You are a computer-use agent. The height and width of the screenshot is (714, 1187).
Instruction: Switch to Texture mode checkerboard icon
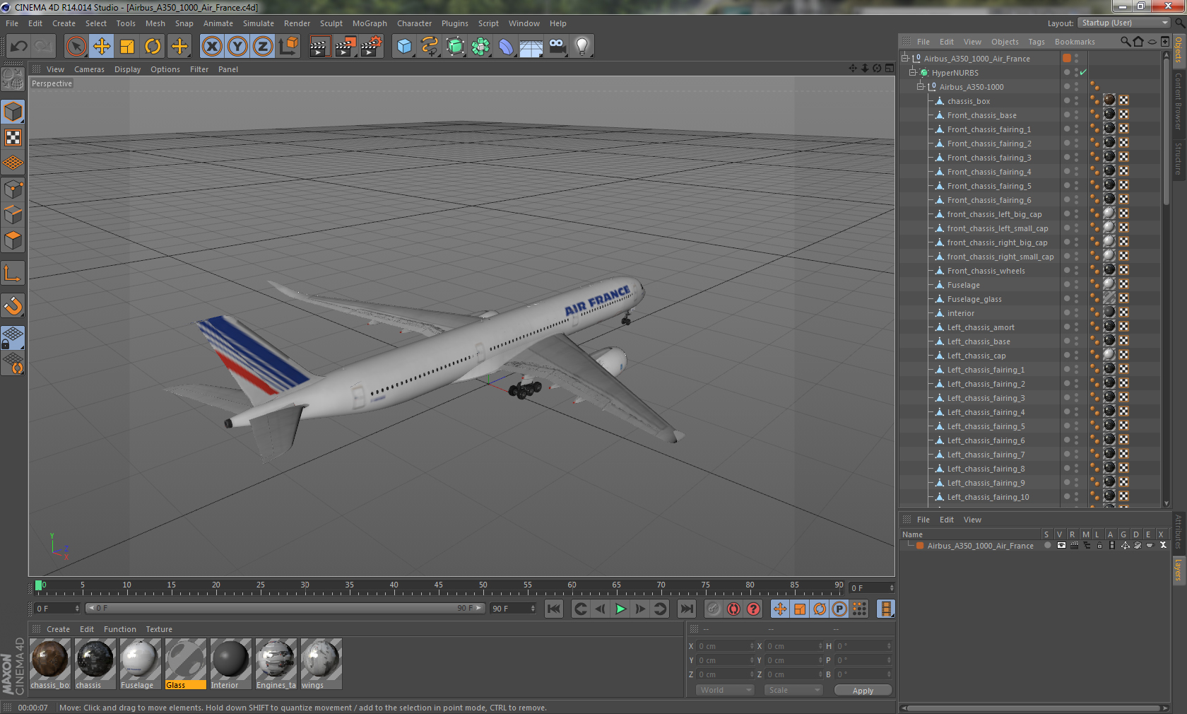(13, 137)
